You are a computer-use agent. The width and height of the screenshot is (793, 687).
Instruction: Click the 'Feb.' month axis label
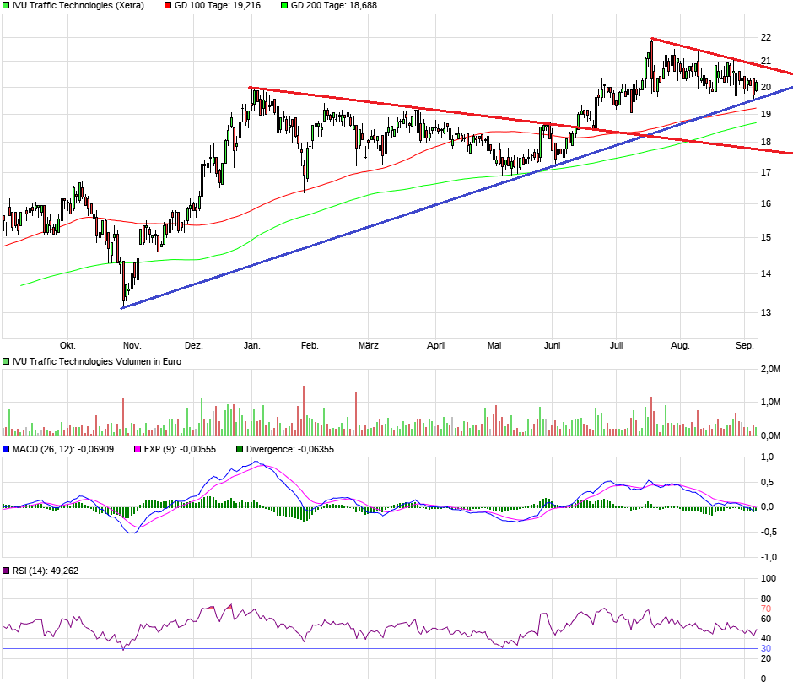[310, 345]
